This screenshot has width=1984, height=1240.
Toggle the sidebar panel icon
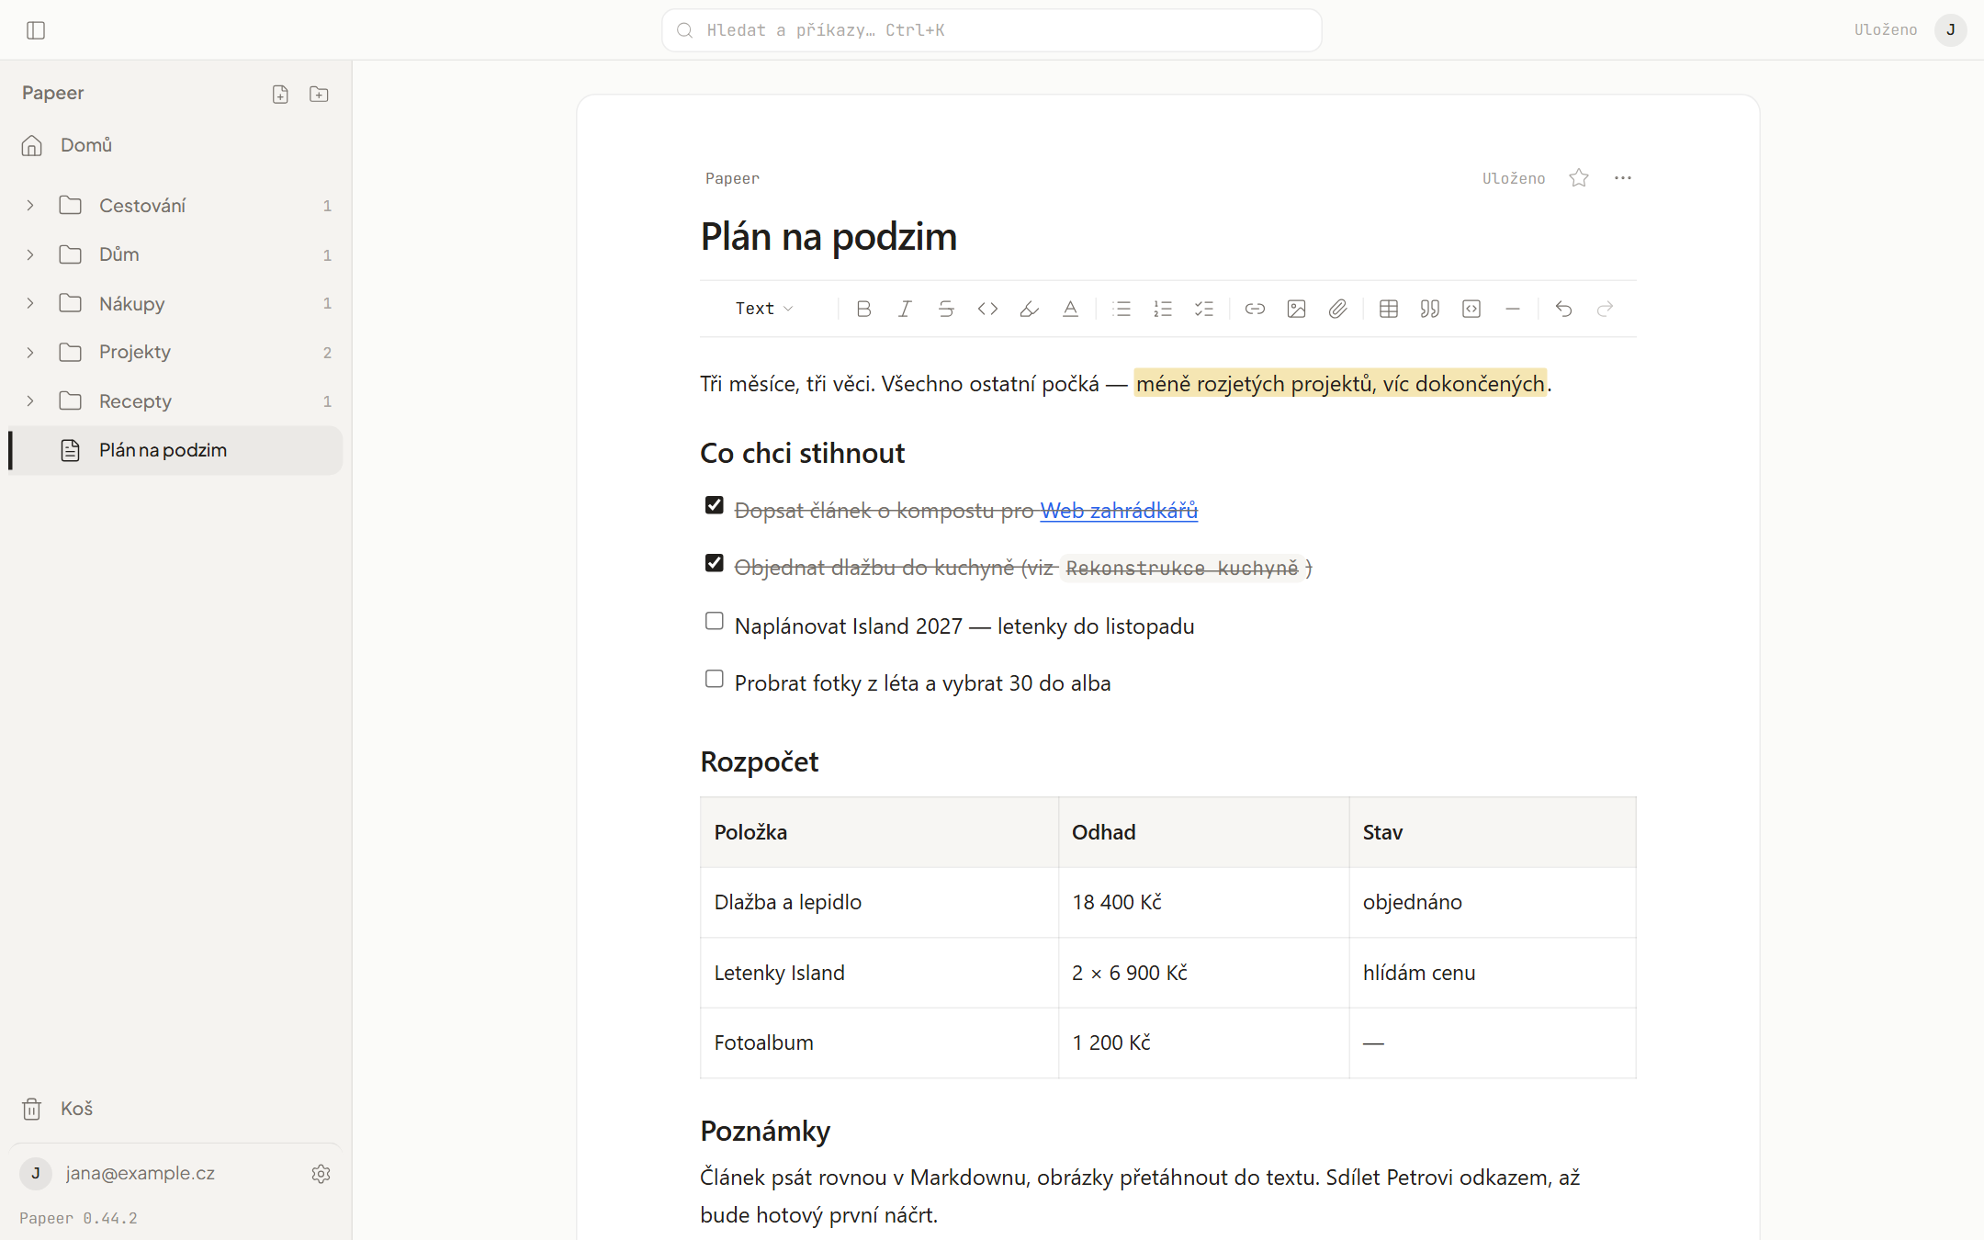click(x=36, y=30)
